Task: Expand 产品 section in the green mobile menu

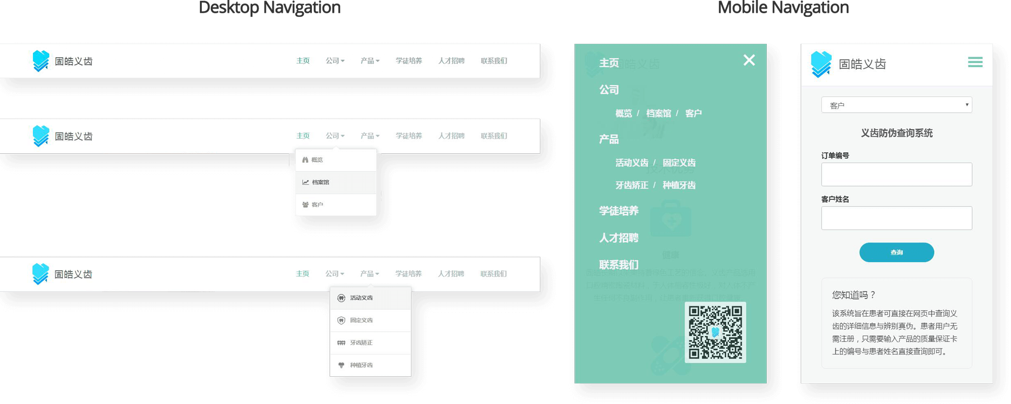Action: click(x=609, y=139)
